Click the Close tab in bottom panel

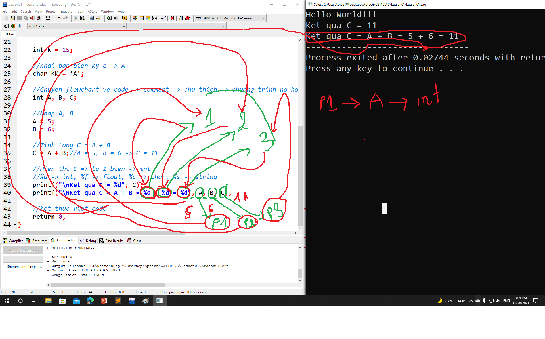click(x=134, y=241)
